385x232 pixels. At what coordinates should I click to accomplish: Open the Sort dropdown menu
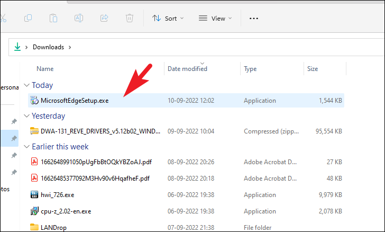click(168, 19)
